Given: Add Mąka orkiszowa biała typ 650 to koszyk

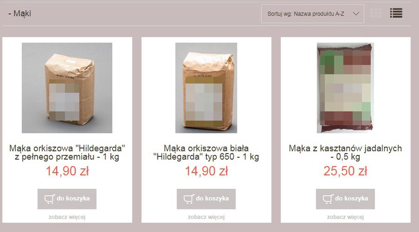Looking at the screenshot, I should (x=206, y=199).
